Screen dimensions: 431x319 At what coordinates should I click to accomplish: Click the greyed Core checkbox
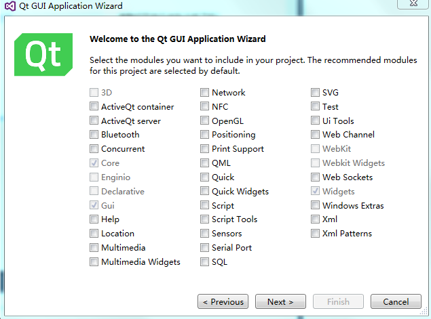click(94, 163)
